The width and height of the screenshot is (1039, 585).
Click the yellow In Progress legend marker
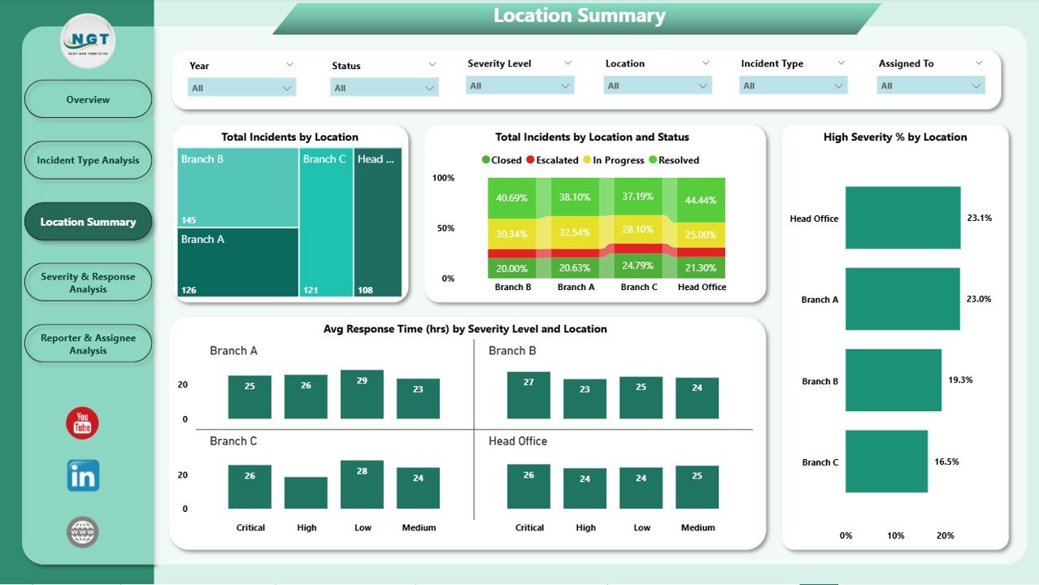[x=588, y=161]
